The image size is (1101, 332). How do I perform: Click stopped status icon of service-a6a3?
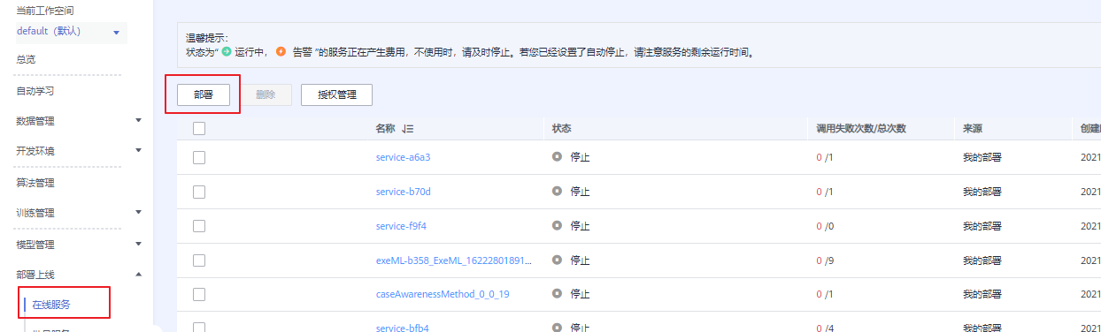(558, 157)
